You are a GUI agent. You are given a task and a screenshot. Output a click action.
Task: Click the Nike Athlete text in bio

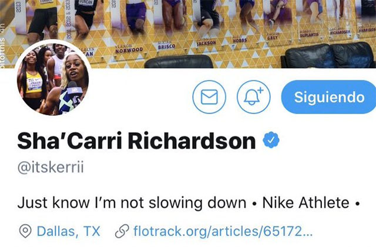pos(305,203)
